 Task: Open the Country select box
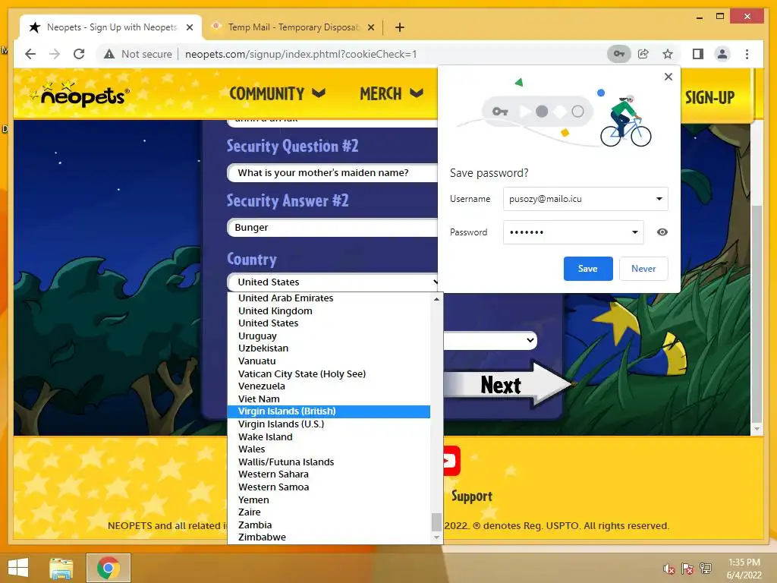332,282
